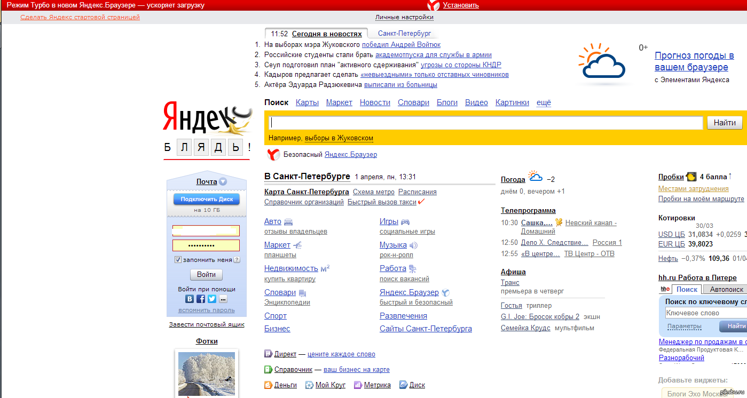Screen dimensions: 747x398
Task: Open the Автопоиск tab in the hh.ru widget
Action: [x=726, y=289]
